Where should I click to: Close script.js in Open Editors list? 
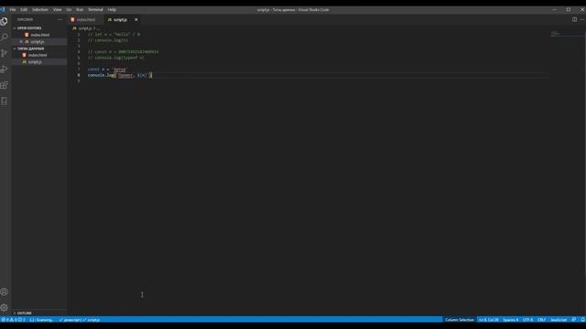point(21,42)
